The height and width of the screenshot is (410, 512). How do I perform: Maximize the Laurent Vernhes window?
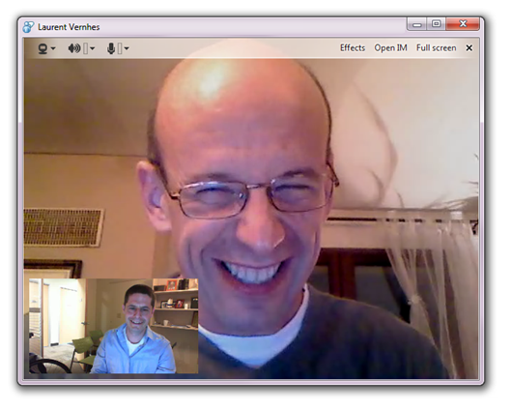click(x=437, y=24)
